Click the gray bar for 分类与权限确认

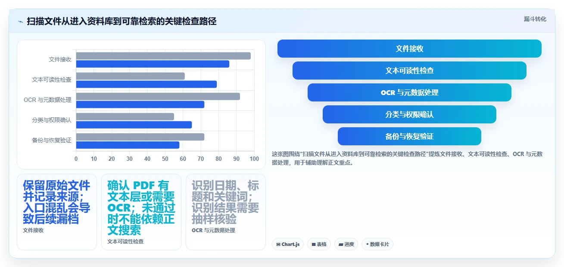click(x=125, y=117)
